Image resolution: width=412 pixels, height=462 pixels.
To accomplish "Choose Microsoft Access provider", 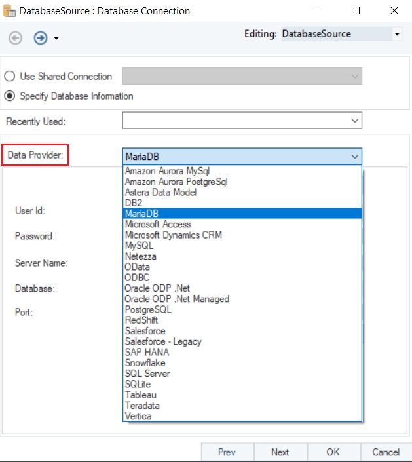I will pyautogui.click(x=242, y=224).
